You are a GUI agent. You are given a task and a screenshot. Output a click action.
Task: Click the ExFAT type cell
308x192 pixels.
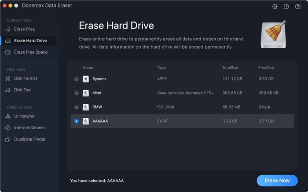coord(163,121)
